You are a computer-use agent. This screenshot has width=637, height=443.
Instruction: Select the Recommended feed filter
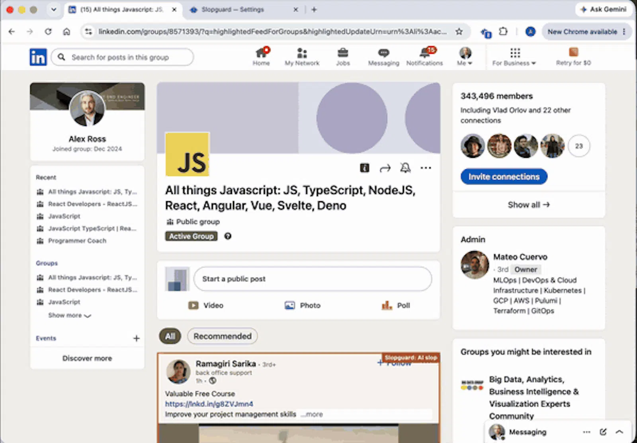[223, 336]
